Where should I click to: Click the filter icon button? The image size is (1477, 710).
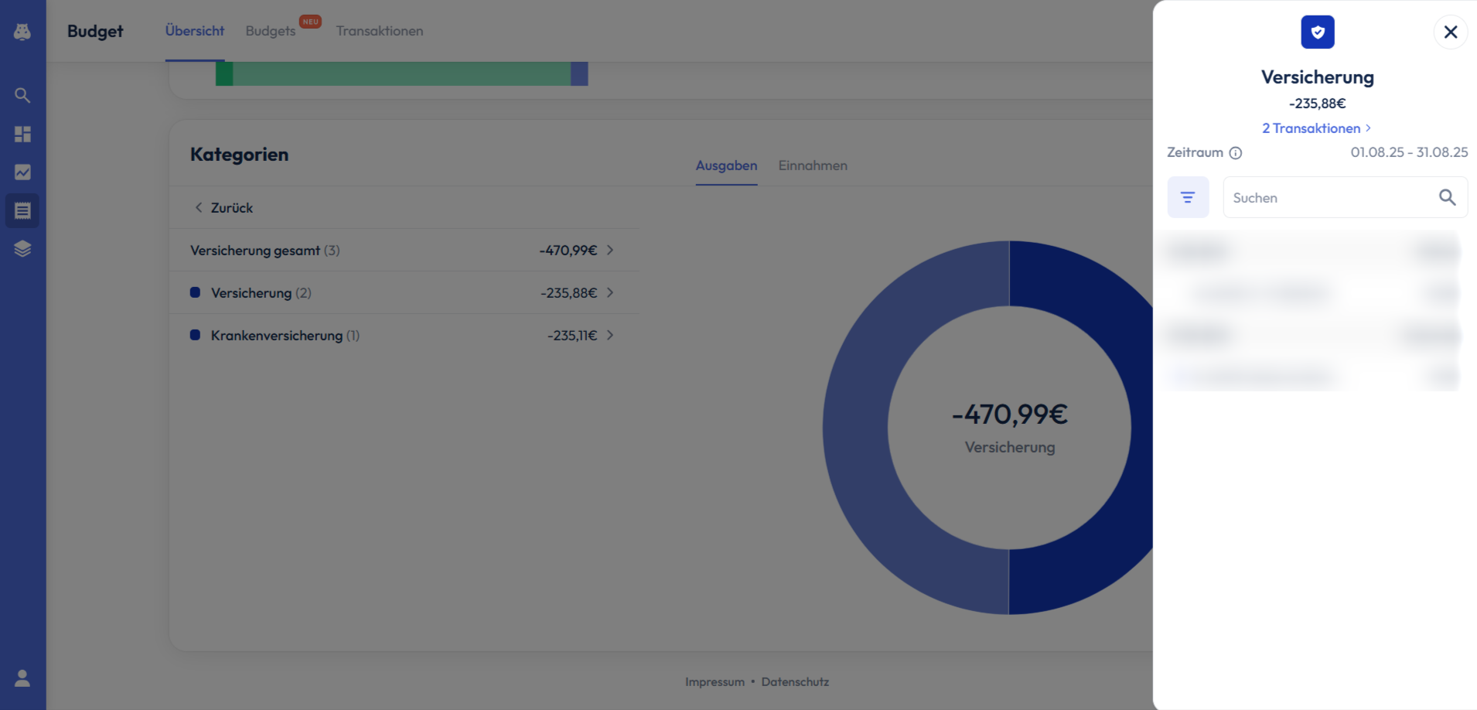[x=1188, y=197]
